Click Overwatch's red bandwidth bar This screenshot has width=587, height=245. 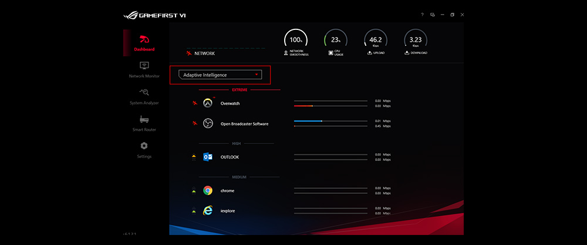pyautogui.click(x=303, y=106)
